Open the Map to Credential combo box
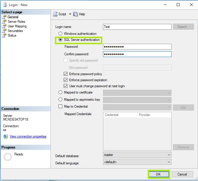198x181 pixels. [x=137, y=107]
